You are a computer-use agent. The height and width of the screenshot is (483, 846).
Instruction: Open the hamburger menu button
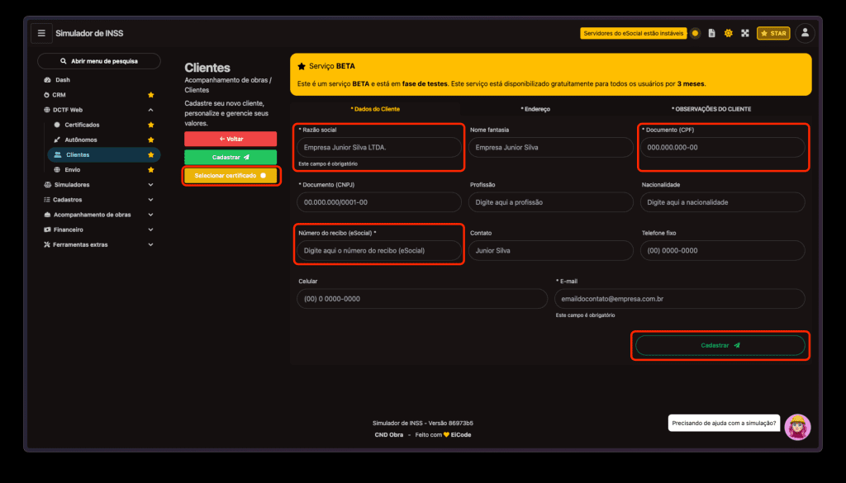coord(41,33)
